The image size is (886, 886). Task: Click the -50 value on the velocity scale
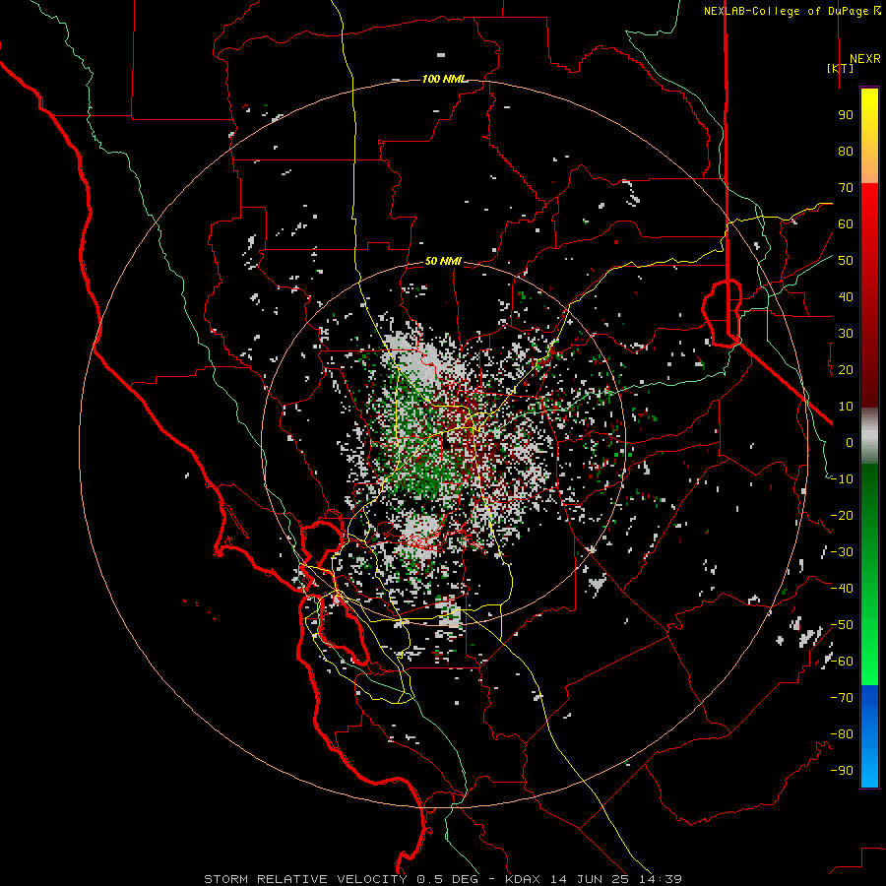(x=842, y=625)
